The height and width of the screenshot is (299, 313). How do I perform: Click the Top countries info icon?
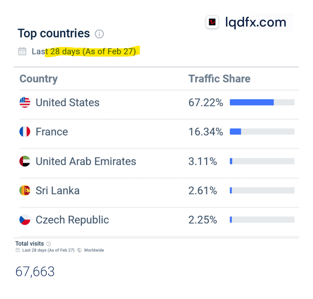(99, 34)
